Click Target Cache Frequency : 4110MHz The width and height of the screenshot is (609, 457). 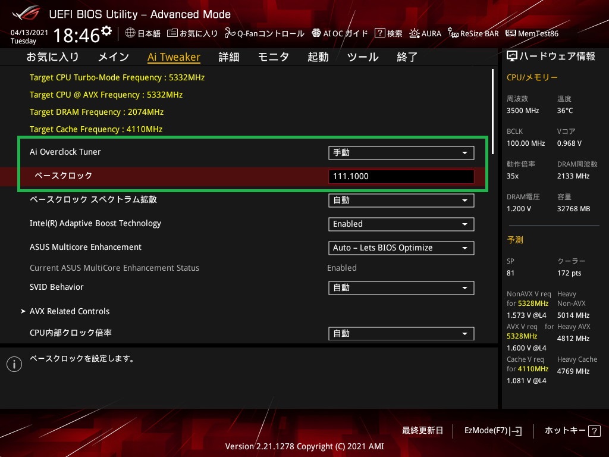tap(96, 129)
